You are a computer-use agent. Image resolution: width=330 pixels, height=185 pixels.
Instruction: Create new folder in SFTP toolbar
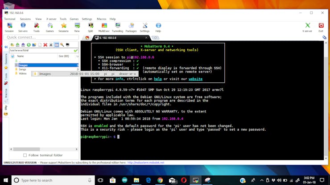(x=34, y=45)
